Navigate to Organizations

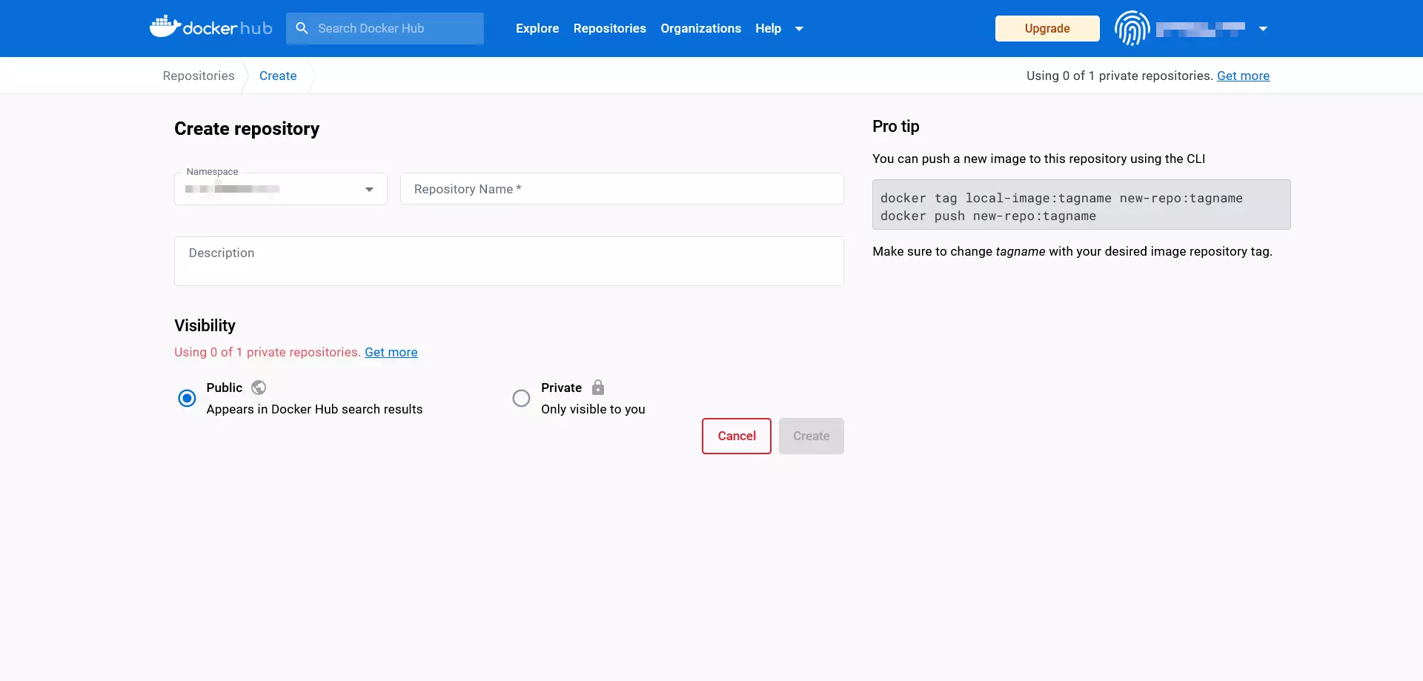click(x=700, y=28)
